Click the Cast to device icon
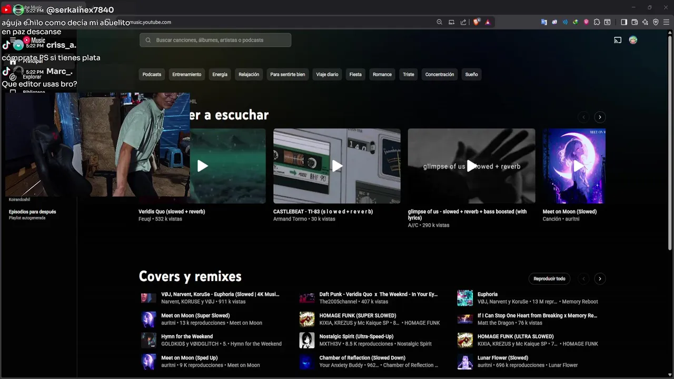This screenshot has width=674, height=379. pos(618,40)
